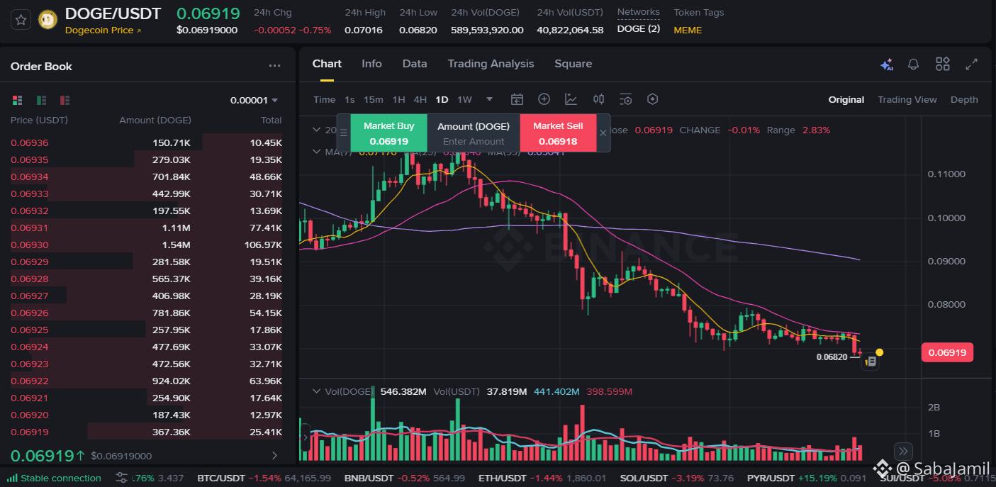Open the ticker bar settings sliders icon

121,478
